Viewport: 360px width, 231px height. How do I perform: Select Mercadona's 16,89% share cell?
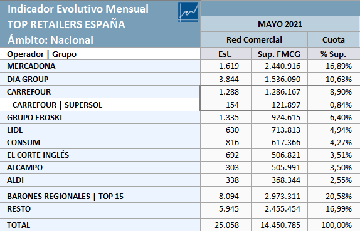pyautogui.click(x=334, y=66)
